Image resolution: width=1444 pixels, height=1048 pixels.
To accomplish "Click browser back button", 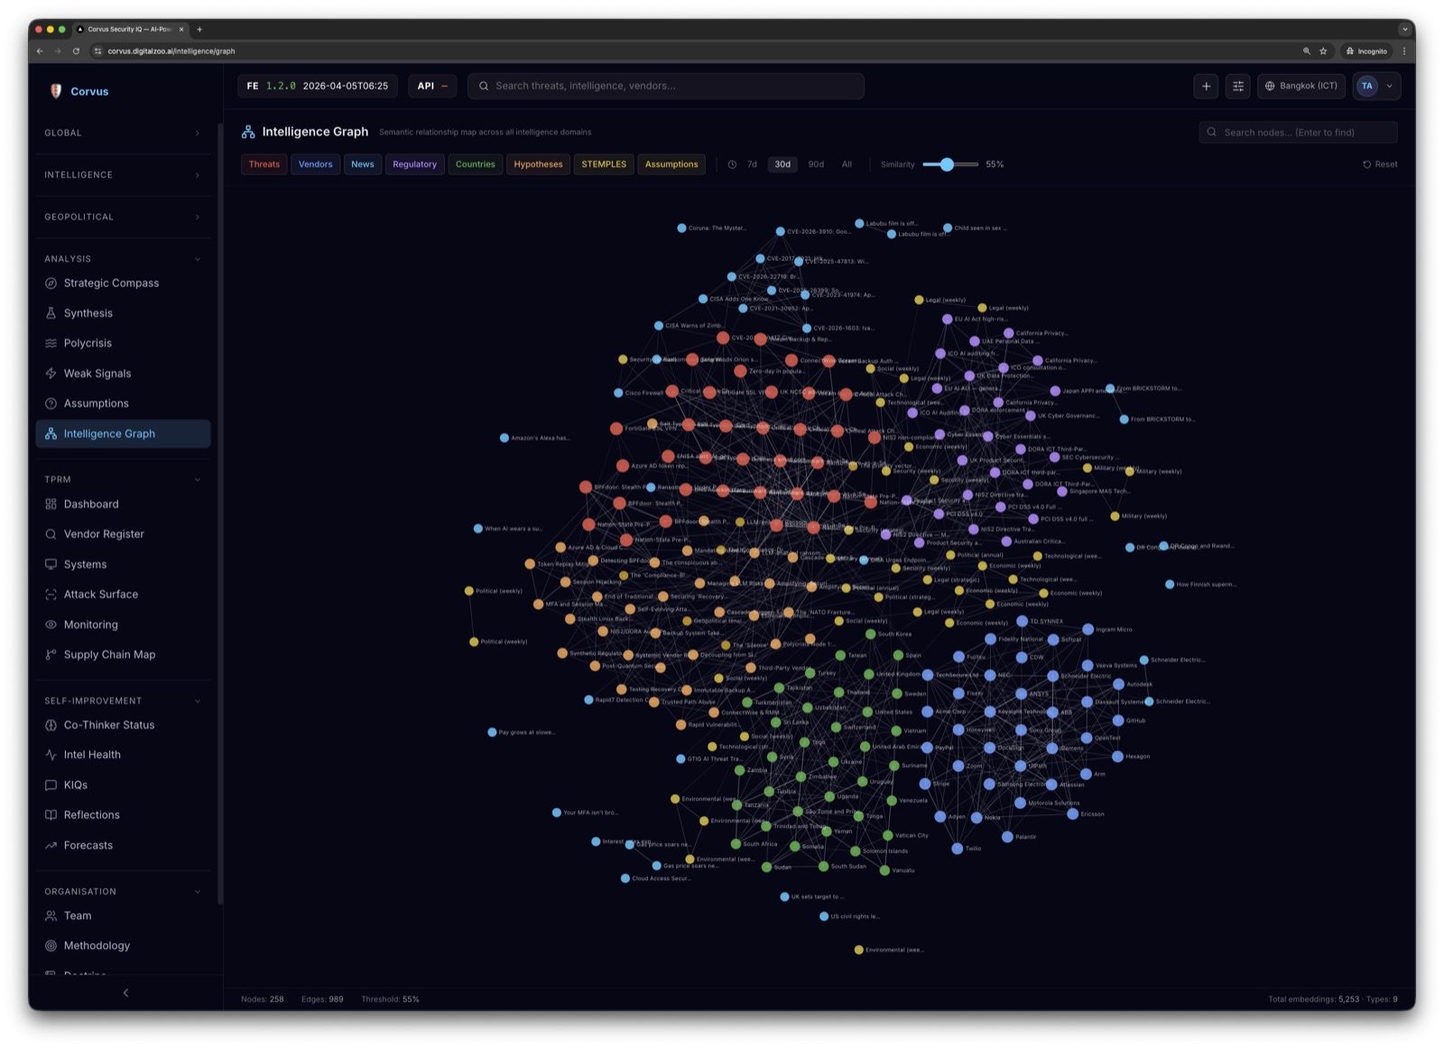I will [40, 51].
